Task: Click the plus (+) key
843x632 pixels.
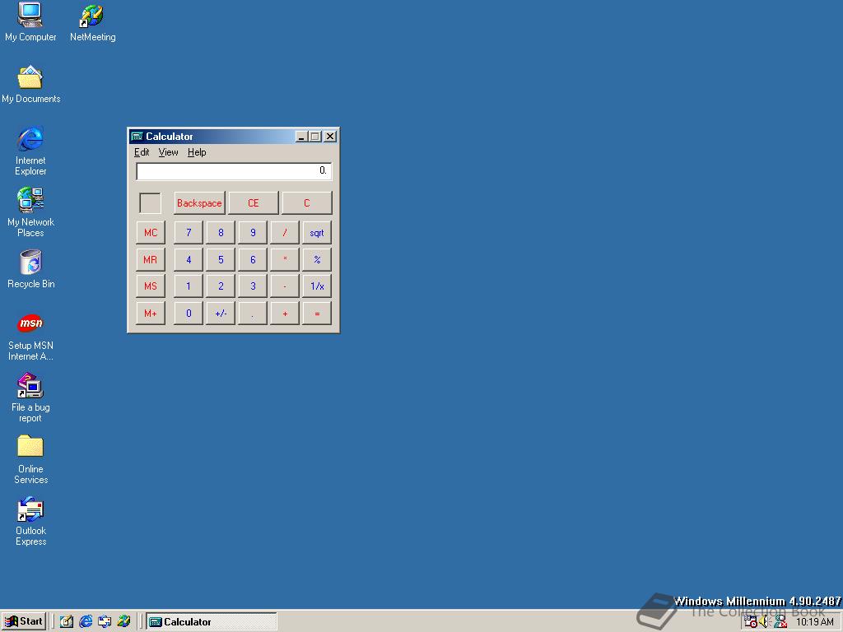Action: point(285,314)
